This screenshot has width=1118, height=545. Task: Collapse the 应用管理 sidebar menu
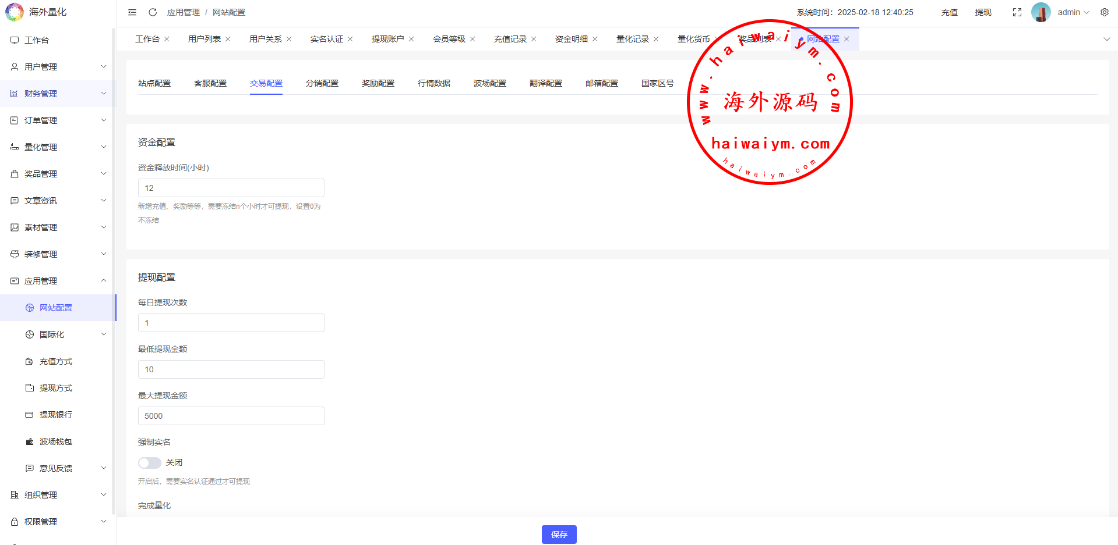[x=58, y=281]
